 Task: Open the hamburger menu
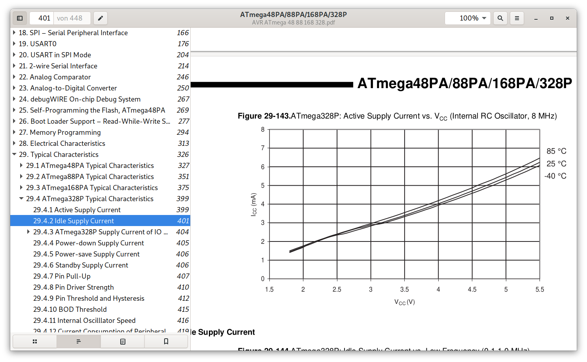coord(517,18)
